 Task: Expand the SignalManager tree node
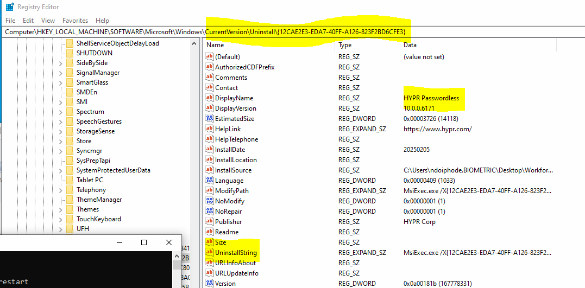coord(60,73)
